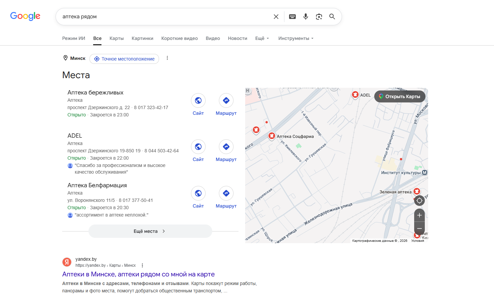Open the yandex.by result three-dot menu
The image size is (494, 302).
142,265
